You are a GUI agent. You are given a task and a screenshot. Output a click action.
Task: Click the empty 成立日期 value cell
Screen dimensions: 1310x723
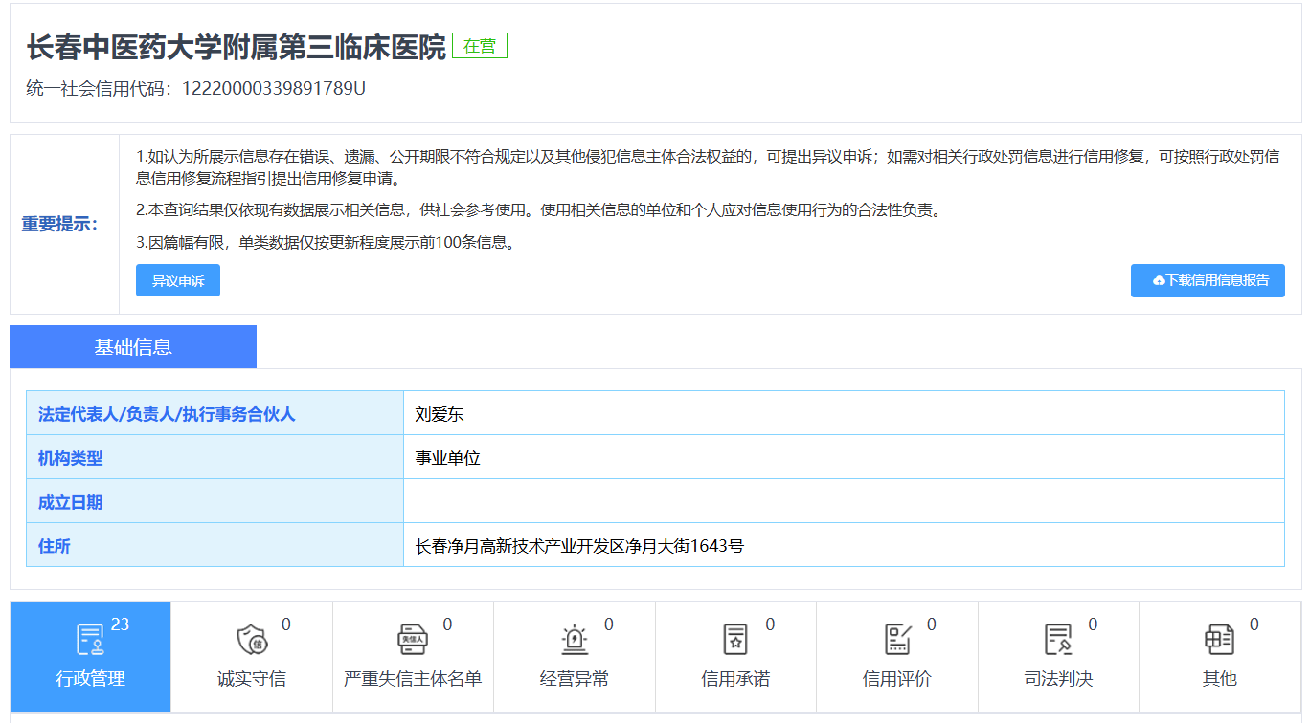click(x=843, y=502)
